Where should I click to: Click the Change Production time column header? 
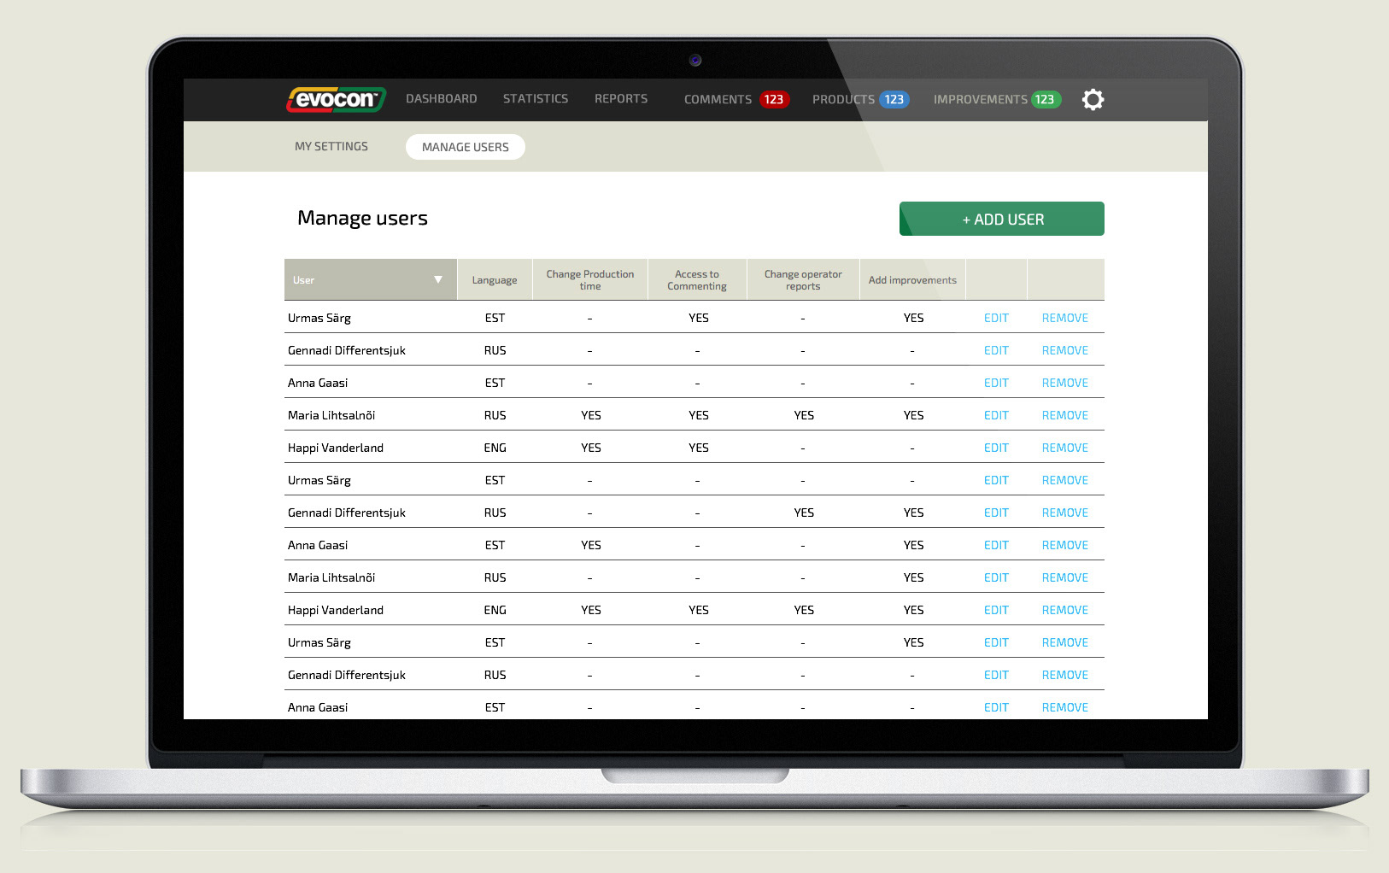click(x=590, y=280)
